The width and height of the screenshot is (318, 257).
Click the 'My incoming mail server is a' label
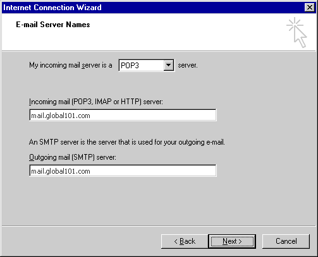71,65
